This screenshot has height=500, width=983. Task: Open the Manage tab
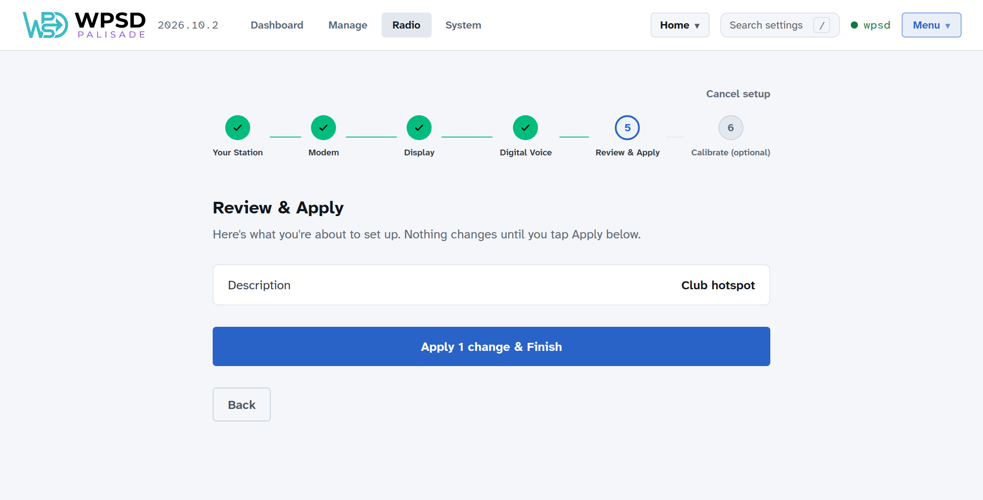348,25
